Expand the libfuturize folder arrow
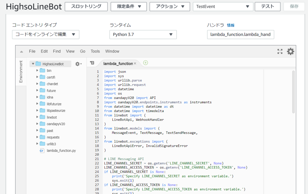The height and width of the screenshot is (194, 308). [37, 104]
